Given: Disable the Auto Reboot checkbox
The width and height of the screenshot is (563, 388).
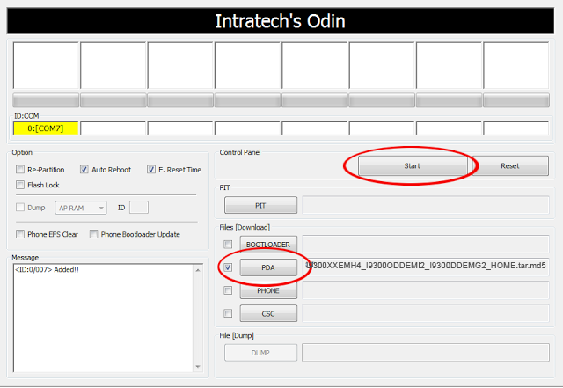Looking at the screenshot, I should point(84,170).
